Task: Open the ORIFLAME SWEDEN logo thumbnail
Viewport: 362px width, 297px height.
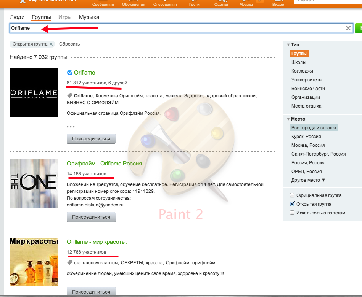Action: [x=34, y=93]
